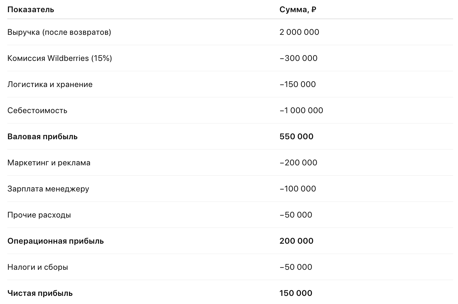This screenshot has height=304, width=458.
Task: Select the "Себестоимость" row label
Action: pyautogui.click(x=37, y=111)
